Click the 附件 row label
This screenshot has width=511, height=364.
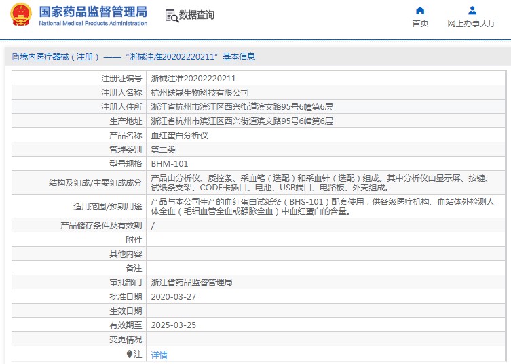pyautogui.click(x=134, y=240)
